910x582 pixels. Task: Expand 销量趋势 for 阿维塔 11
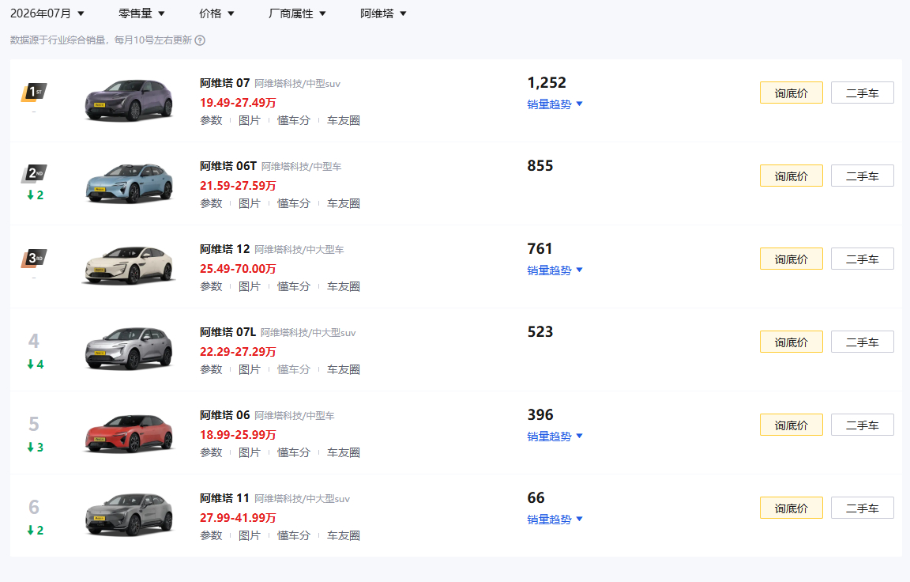(x=555, y=520)
